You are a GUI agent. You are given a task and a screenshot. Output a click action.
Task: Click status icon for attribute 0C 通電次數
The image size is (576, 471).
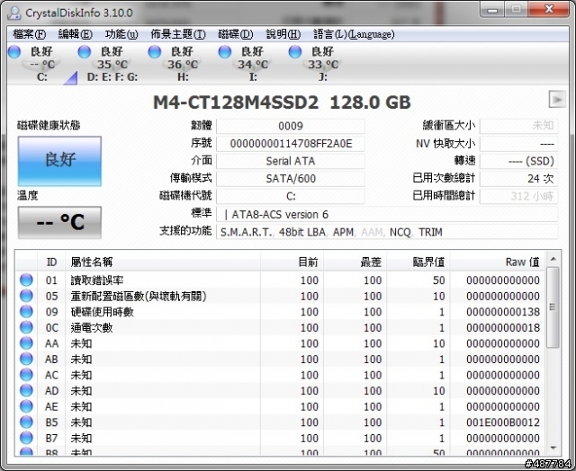point(26,327)
